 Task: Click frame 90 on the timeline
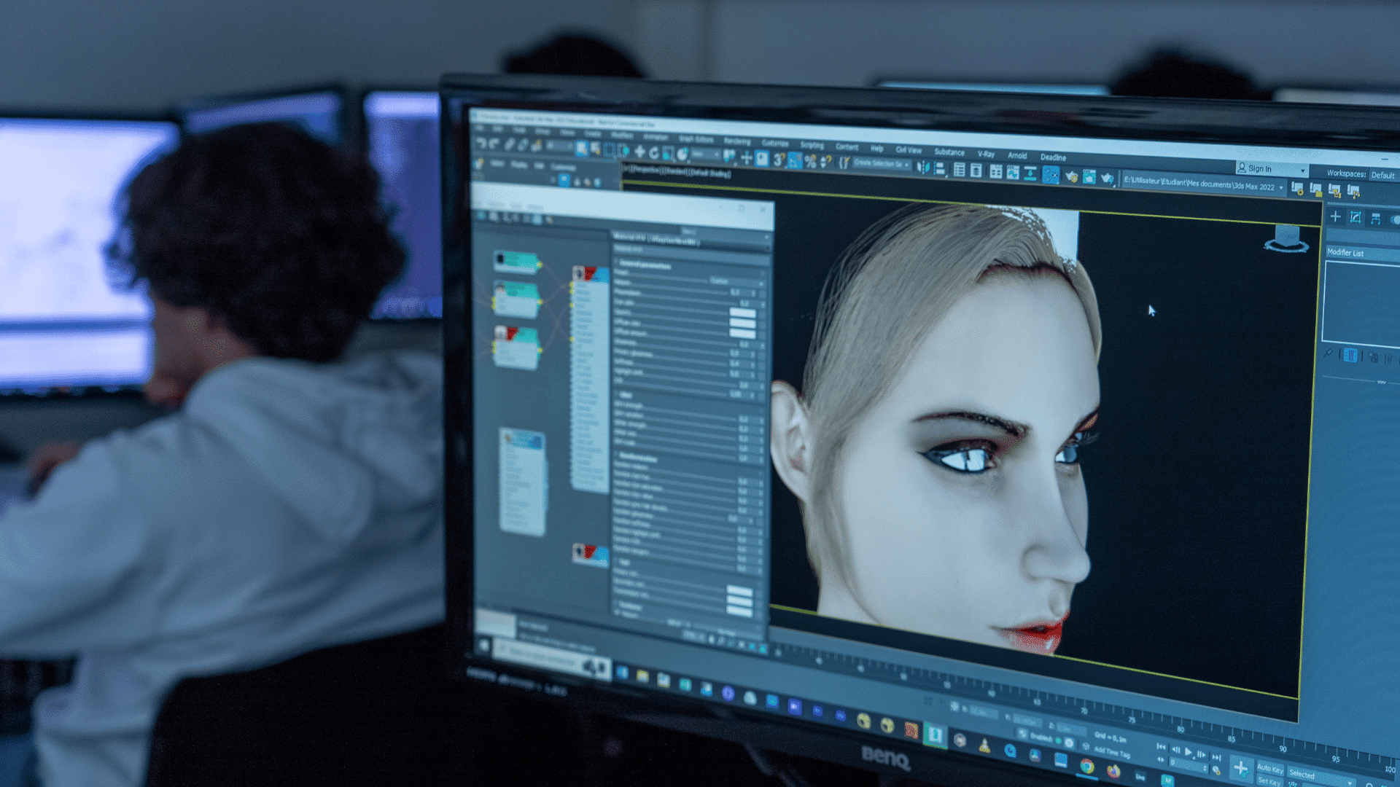(x=1283, y=748)
